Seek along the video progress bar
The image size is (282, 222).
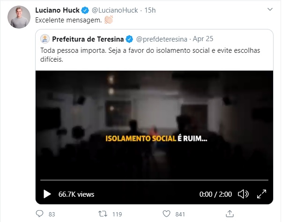tap(154, 180)
